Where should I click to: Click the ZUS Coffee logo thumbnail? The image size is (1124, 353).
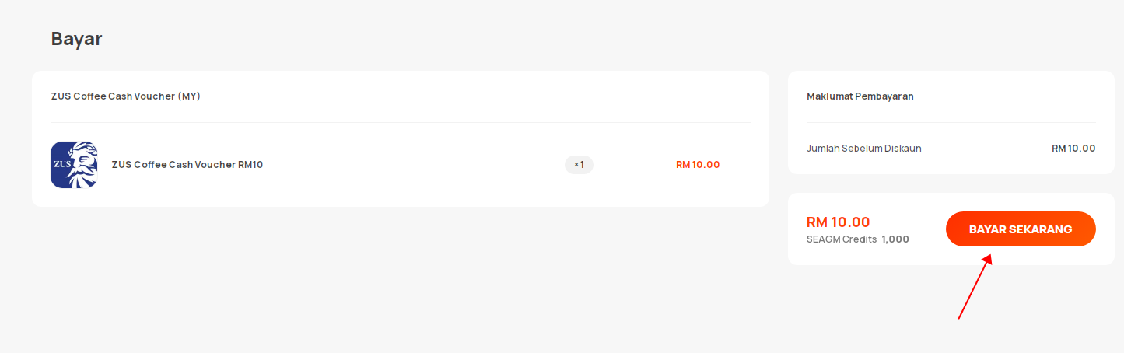pyautogui.click(x=74, y=165)
